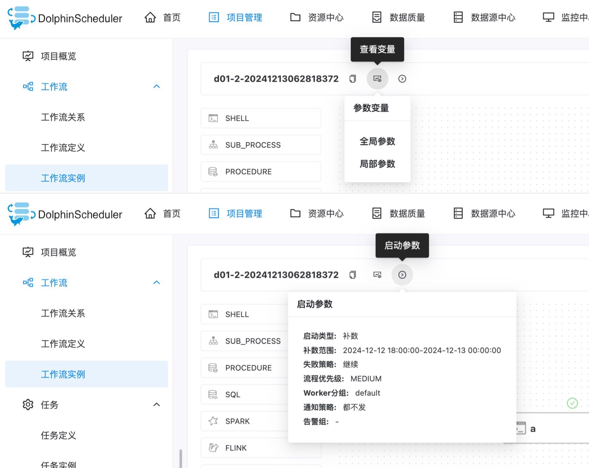This screenshot has width=589, height=468.
Task: Click the green success status circle on canvas
Action: click(x=572, y=403)
